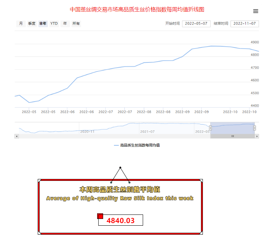Click the navigator scrollbar right arrow

tap(257, 136)
